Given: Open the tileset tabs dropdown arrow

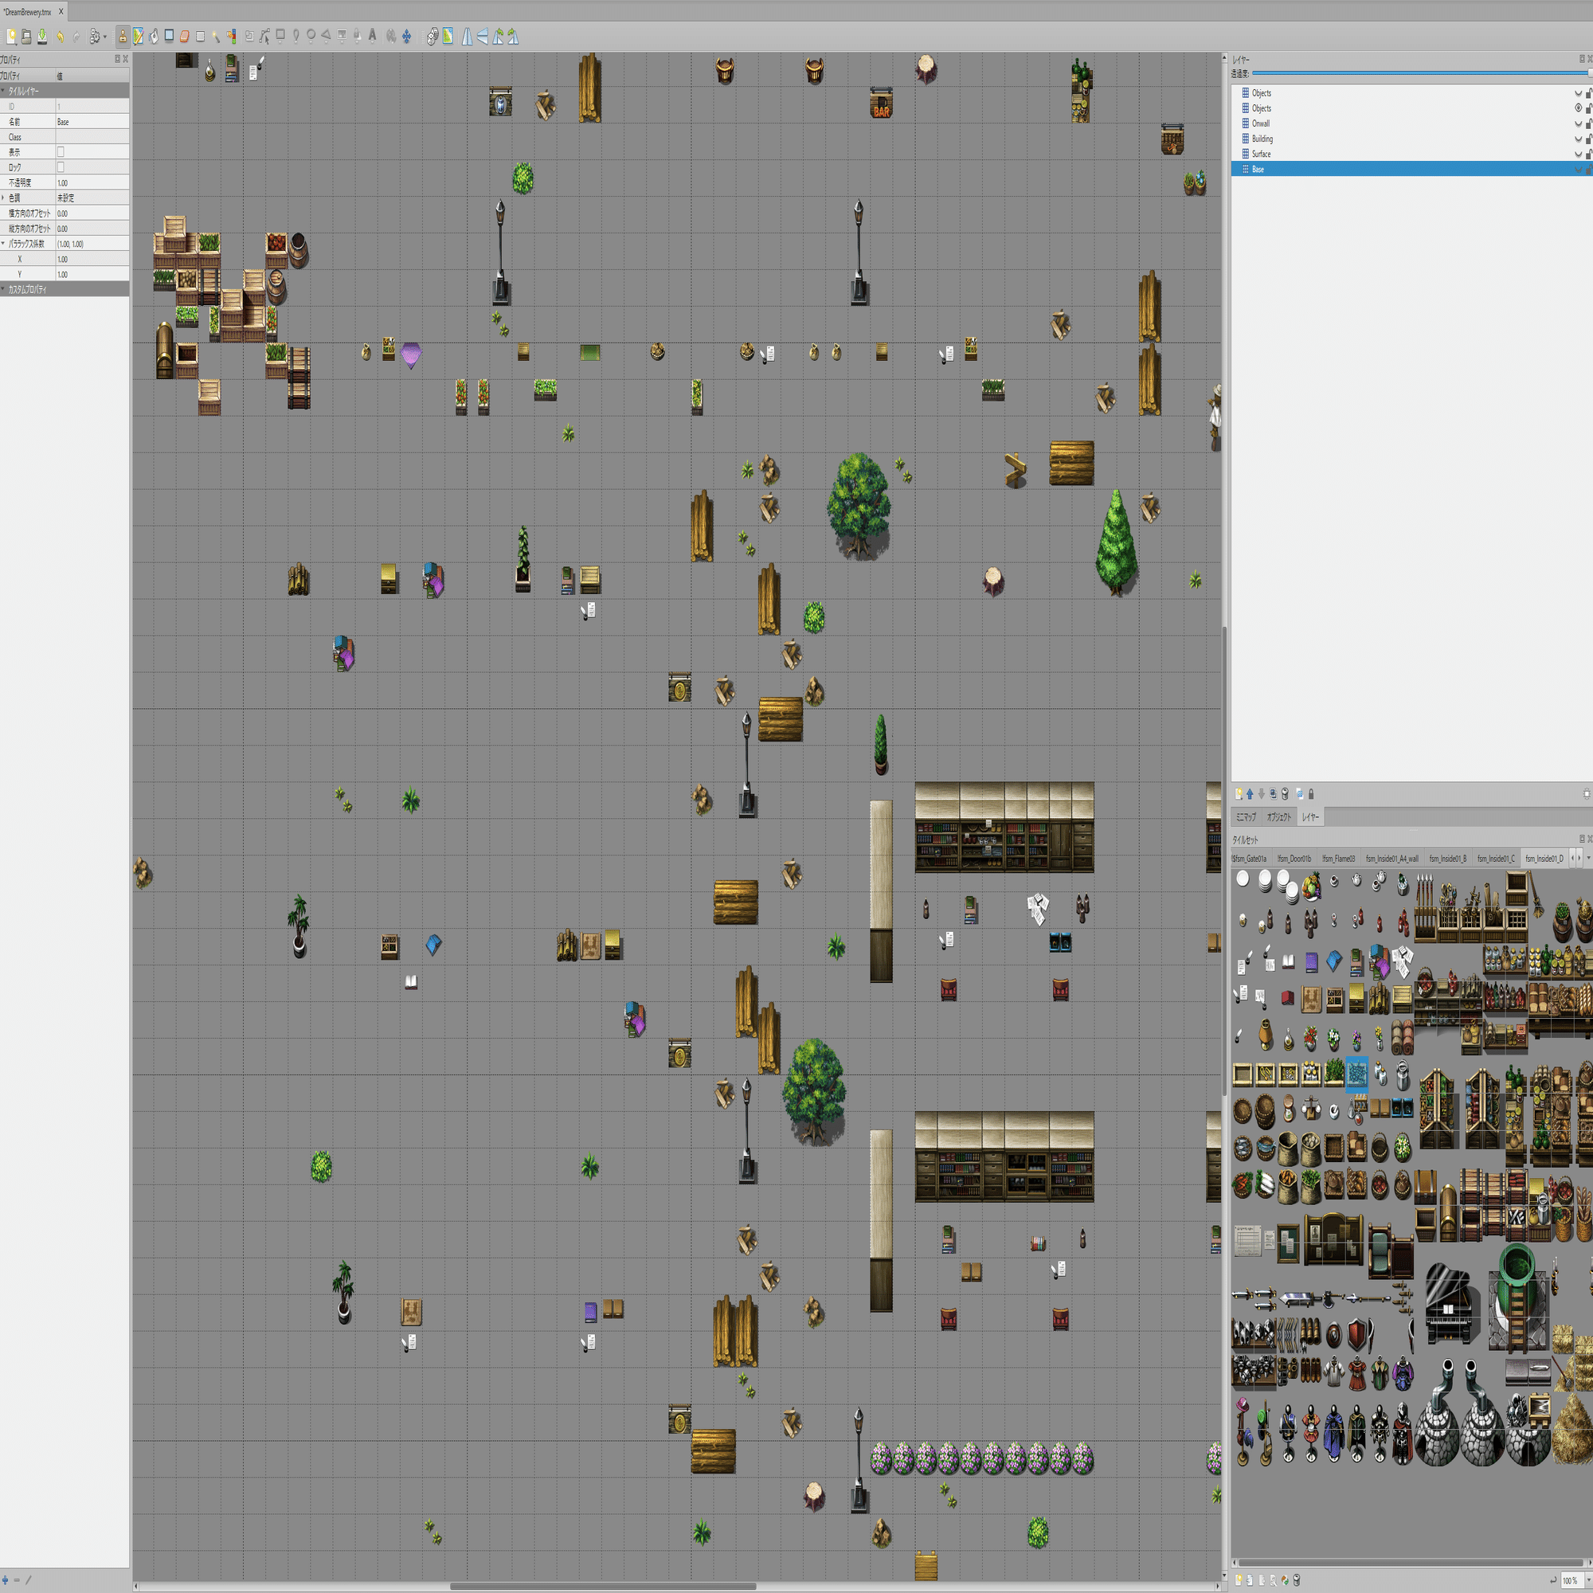Looking at the screenshot, I should (x=1588, y=859).
